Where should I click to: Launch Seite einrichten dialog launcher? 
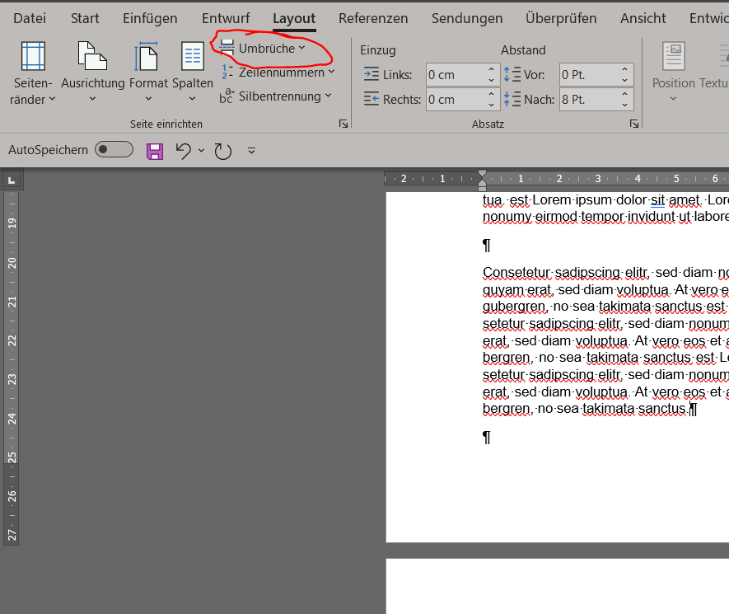[x=343, y=124]
